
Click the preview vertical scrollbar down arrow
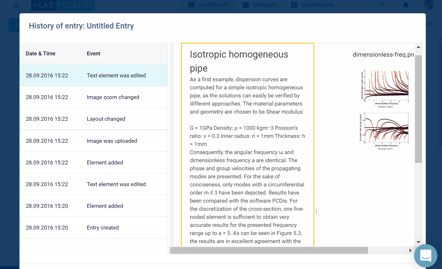[x=418, y=242]
